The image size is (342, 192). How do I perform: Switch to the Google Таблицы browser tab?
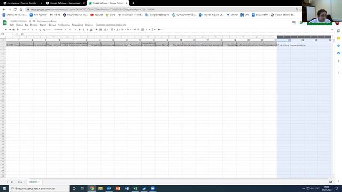coord(65,3)
